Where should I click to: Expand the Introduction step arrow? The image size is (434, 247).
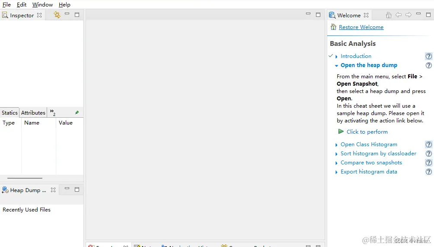[336, 57]
